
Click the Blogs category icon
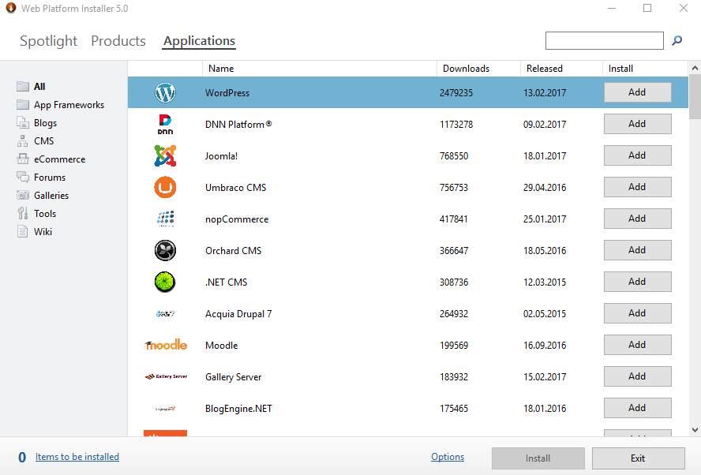pos(23,122)
